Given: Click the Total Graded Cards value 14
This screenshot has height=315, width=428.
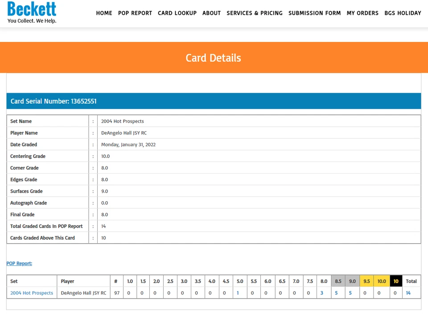Looking at the screenshot, I should tap(103, 226).
